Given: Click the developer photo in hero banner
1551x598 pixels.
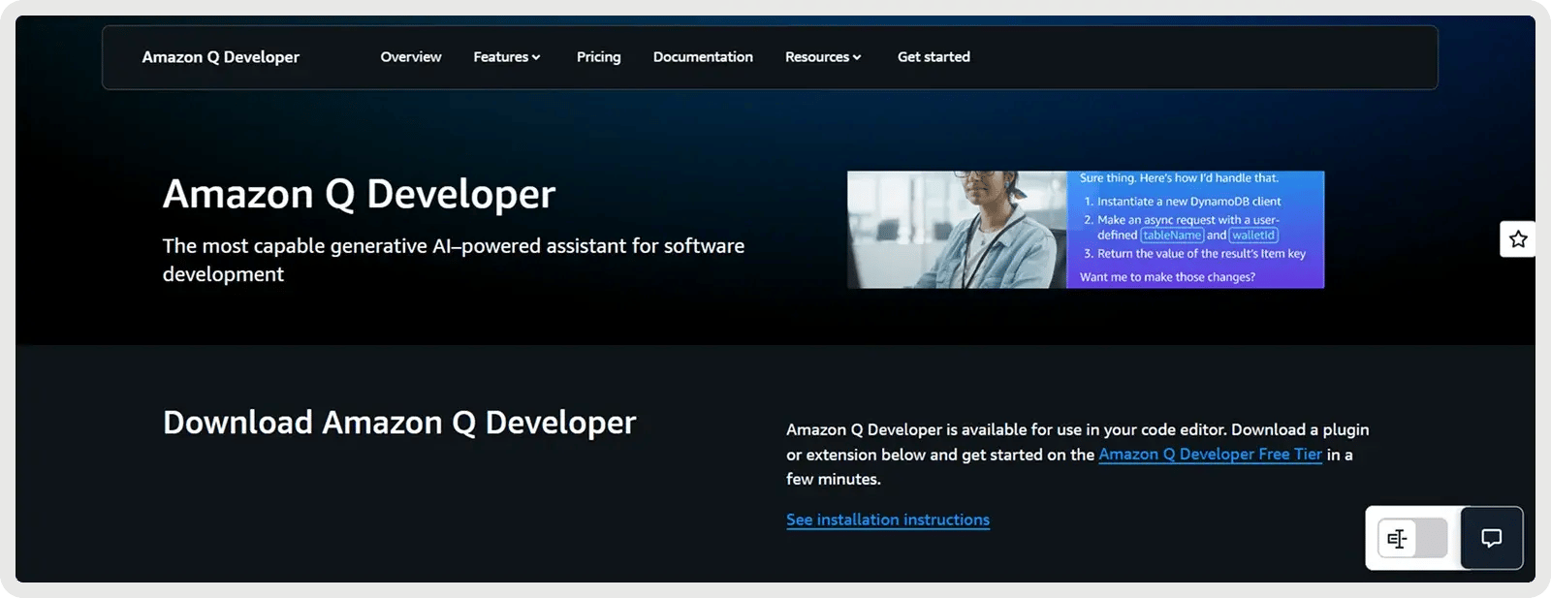Looking at the screenshot, I should click(x=956, y=230).
